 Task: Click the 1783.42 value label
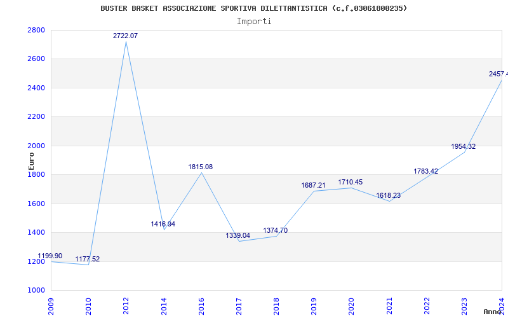(x=425, y=172)
